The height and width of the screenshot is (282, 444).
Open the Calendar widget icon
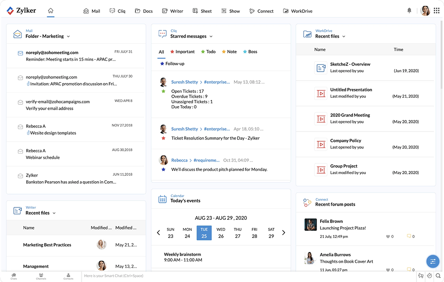tap(163, 199)
